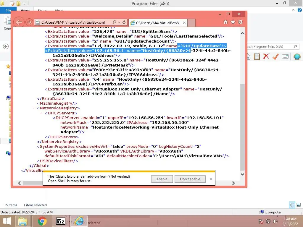303x227 pixels.
Task: Click the "15 items" status text
Action: [11, 205]
